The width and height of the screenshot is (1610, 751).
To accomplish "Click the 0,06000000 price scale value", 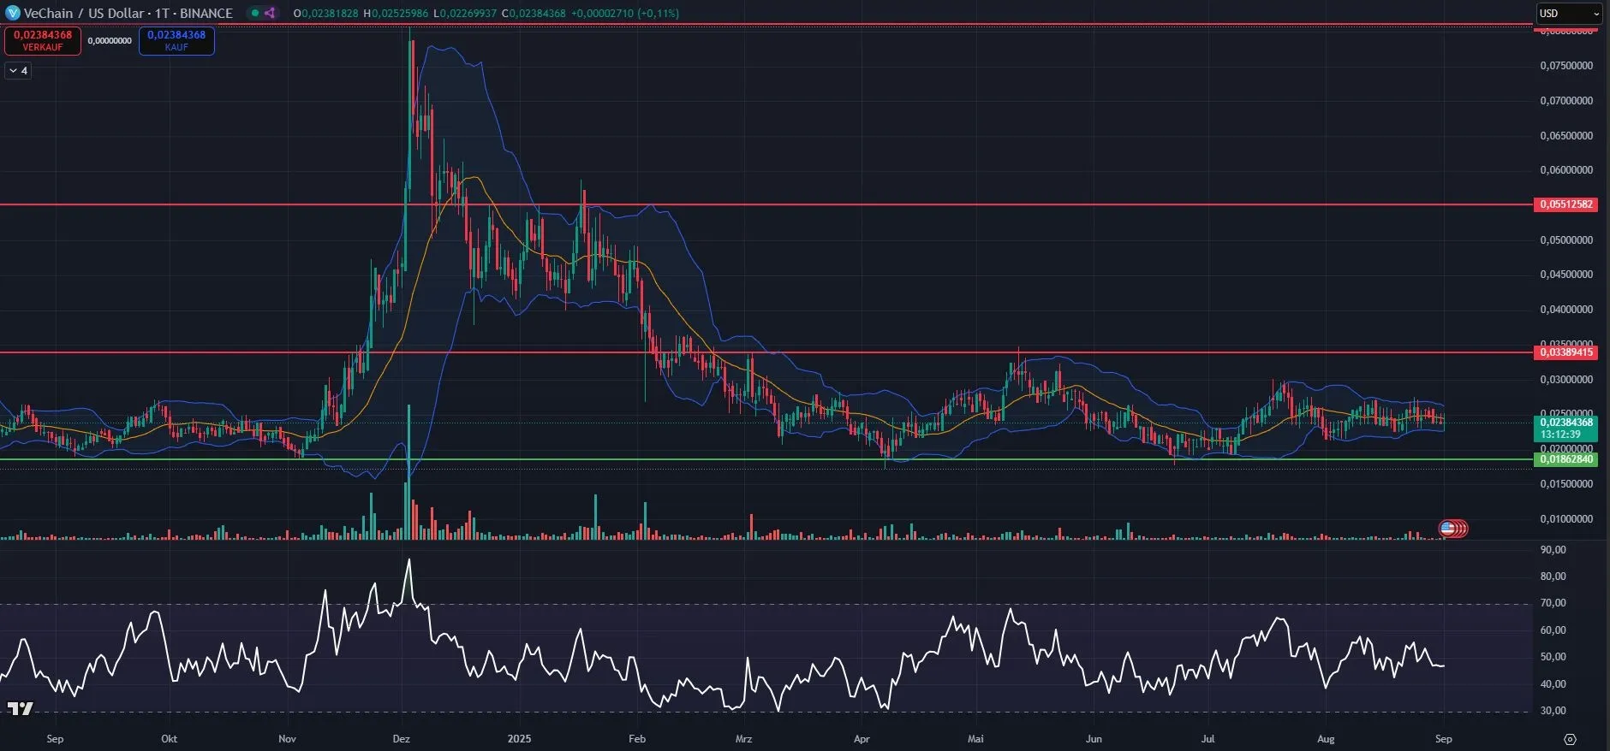I will [1566, 170].
